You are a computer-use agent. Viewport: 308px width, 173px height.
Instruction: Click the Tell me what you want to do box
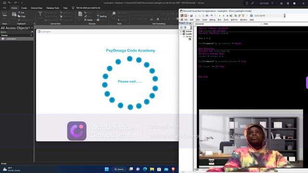pyautogui.click(x=87, y=8)
